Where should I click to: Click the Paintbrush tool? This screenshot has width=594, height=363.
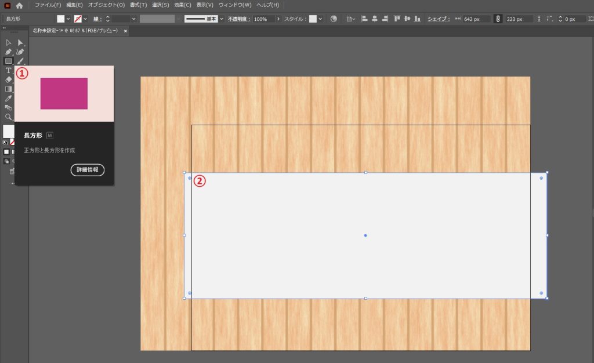(20, 61)
